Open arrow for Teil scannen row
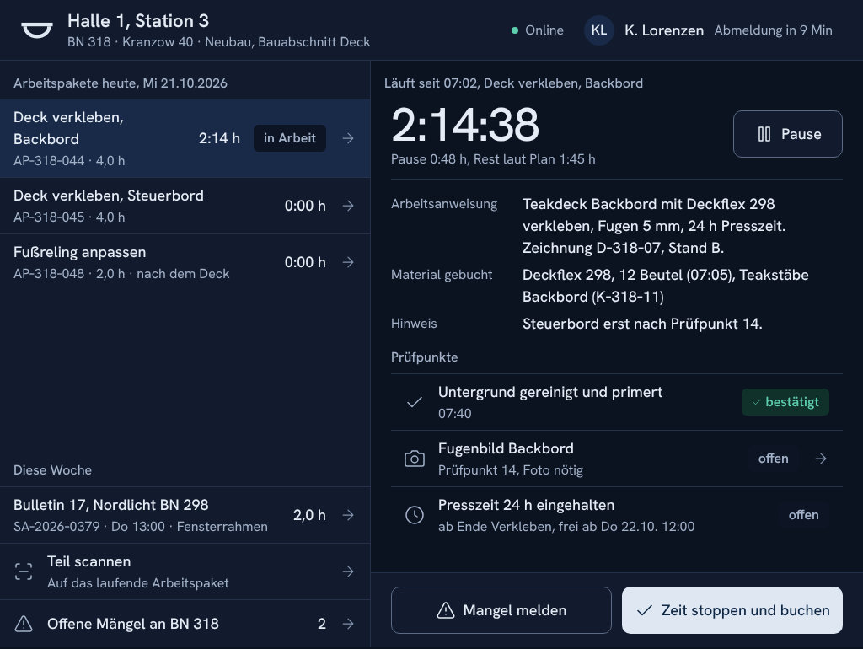This screenshot has height=649, width=863. click(x=348, y=571)
